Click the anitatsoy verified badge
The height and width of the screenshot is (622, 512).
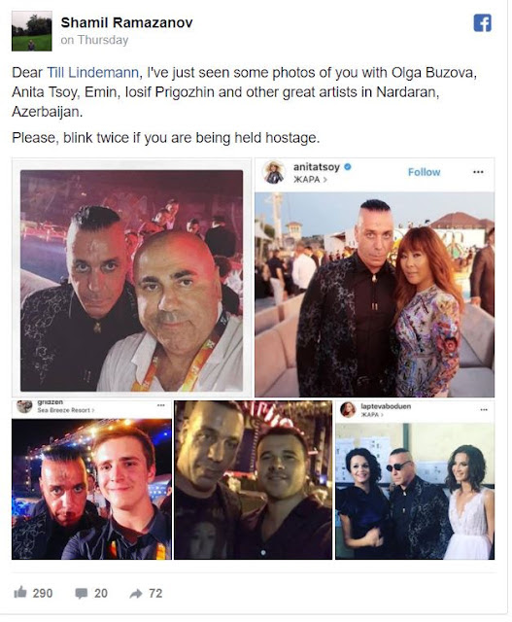[x=348, y=167]
